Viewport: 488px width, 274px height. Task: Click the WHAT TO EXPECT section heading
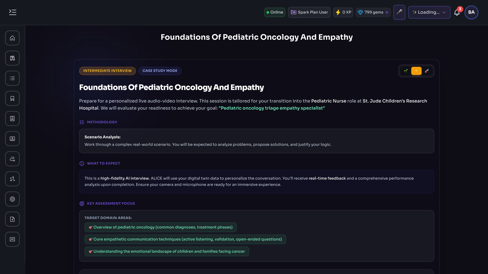[x=103, y=163]
